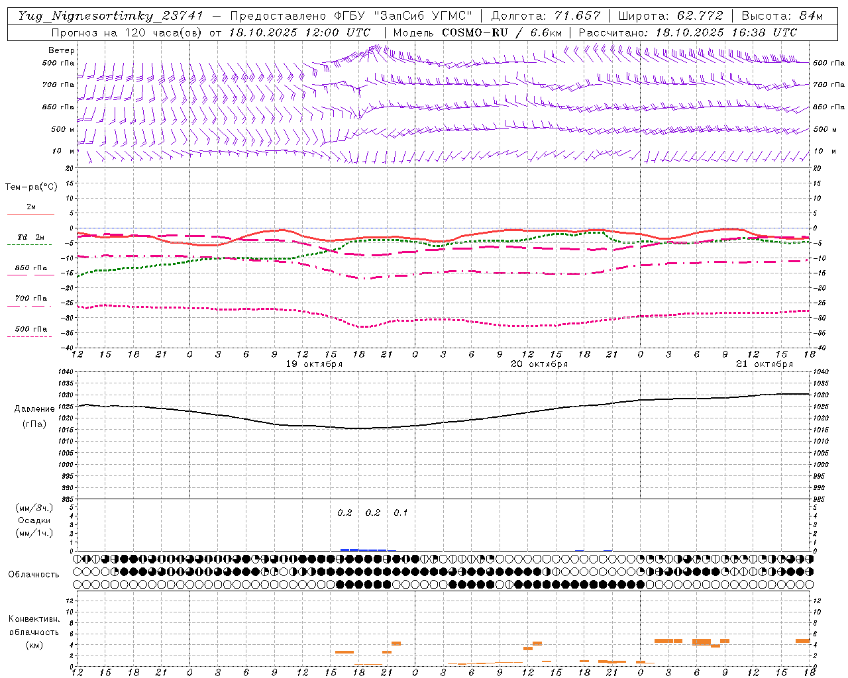Select the Модель COSMO-RU / 6.6км label

[x=478, y=32]
